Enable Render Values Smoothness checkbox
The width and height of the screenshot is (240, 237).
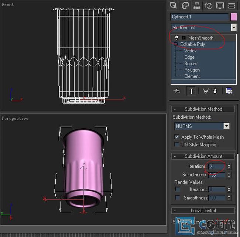177,198
